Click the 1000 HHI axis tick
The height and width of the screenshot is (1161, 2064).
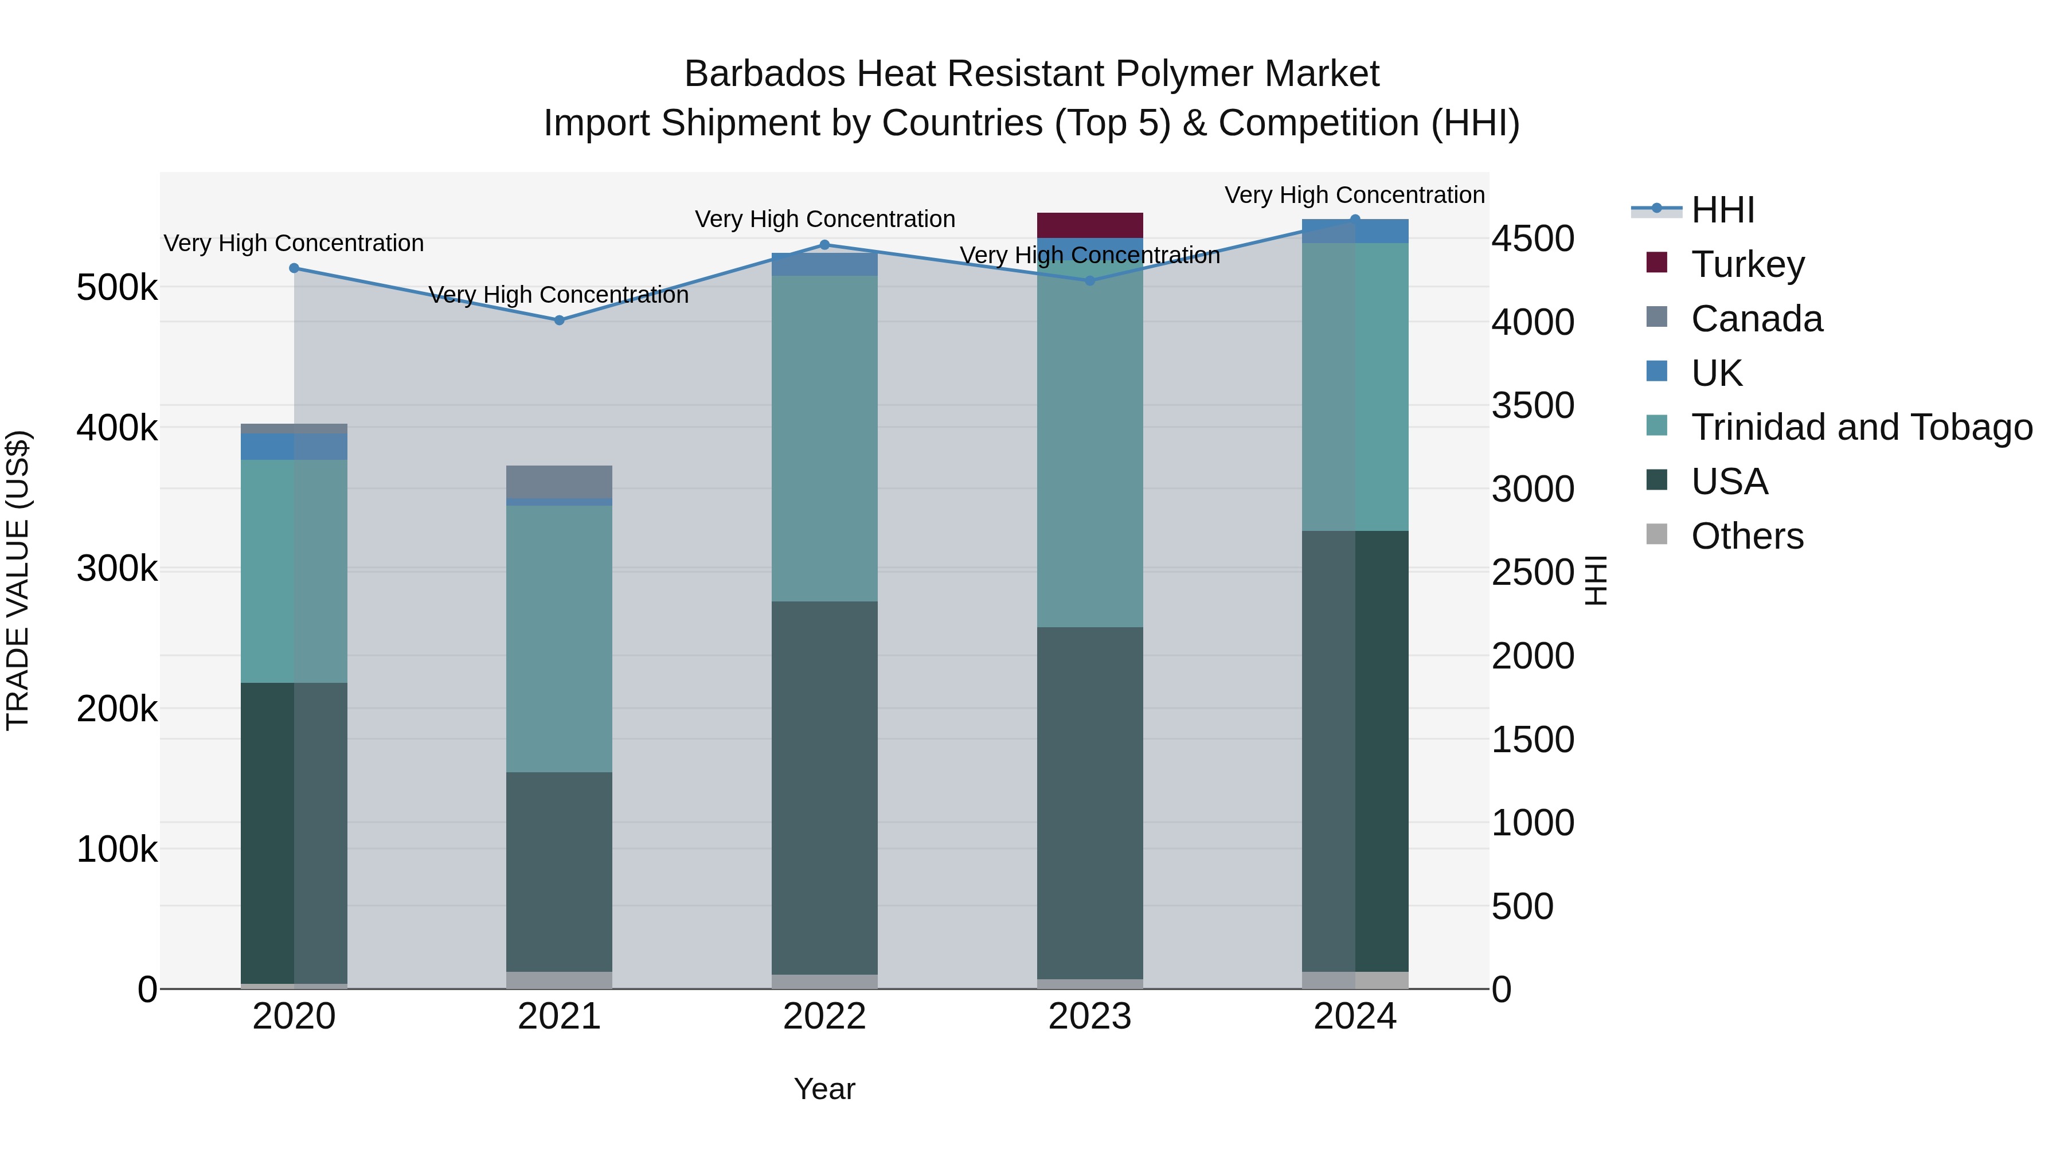(1533, 823)
